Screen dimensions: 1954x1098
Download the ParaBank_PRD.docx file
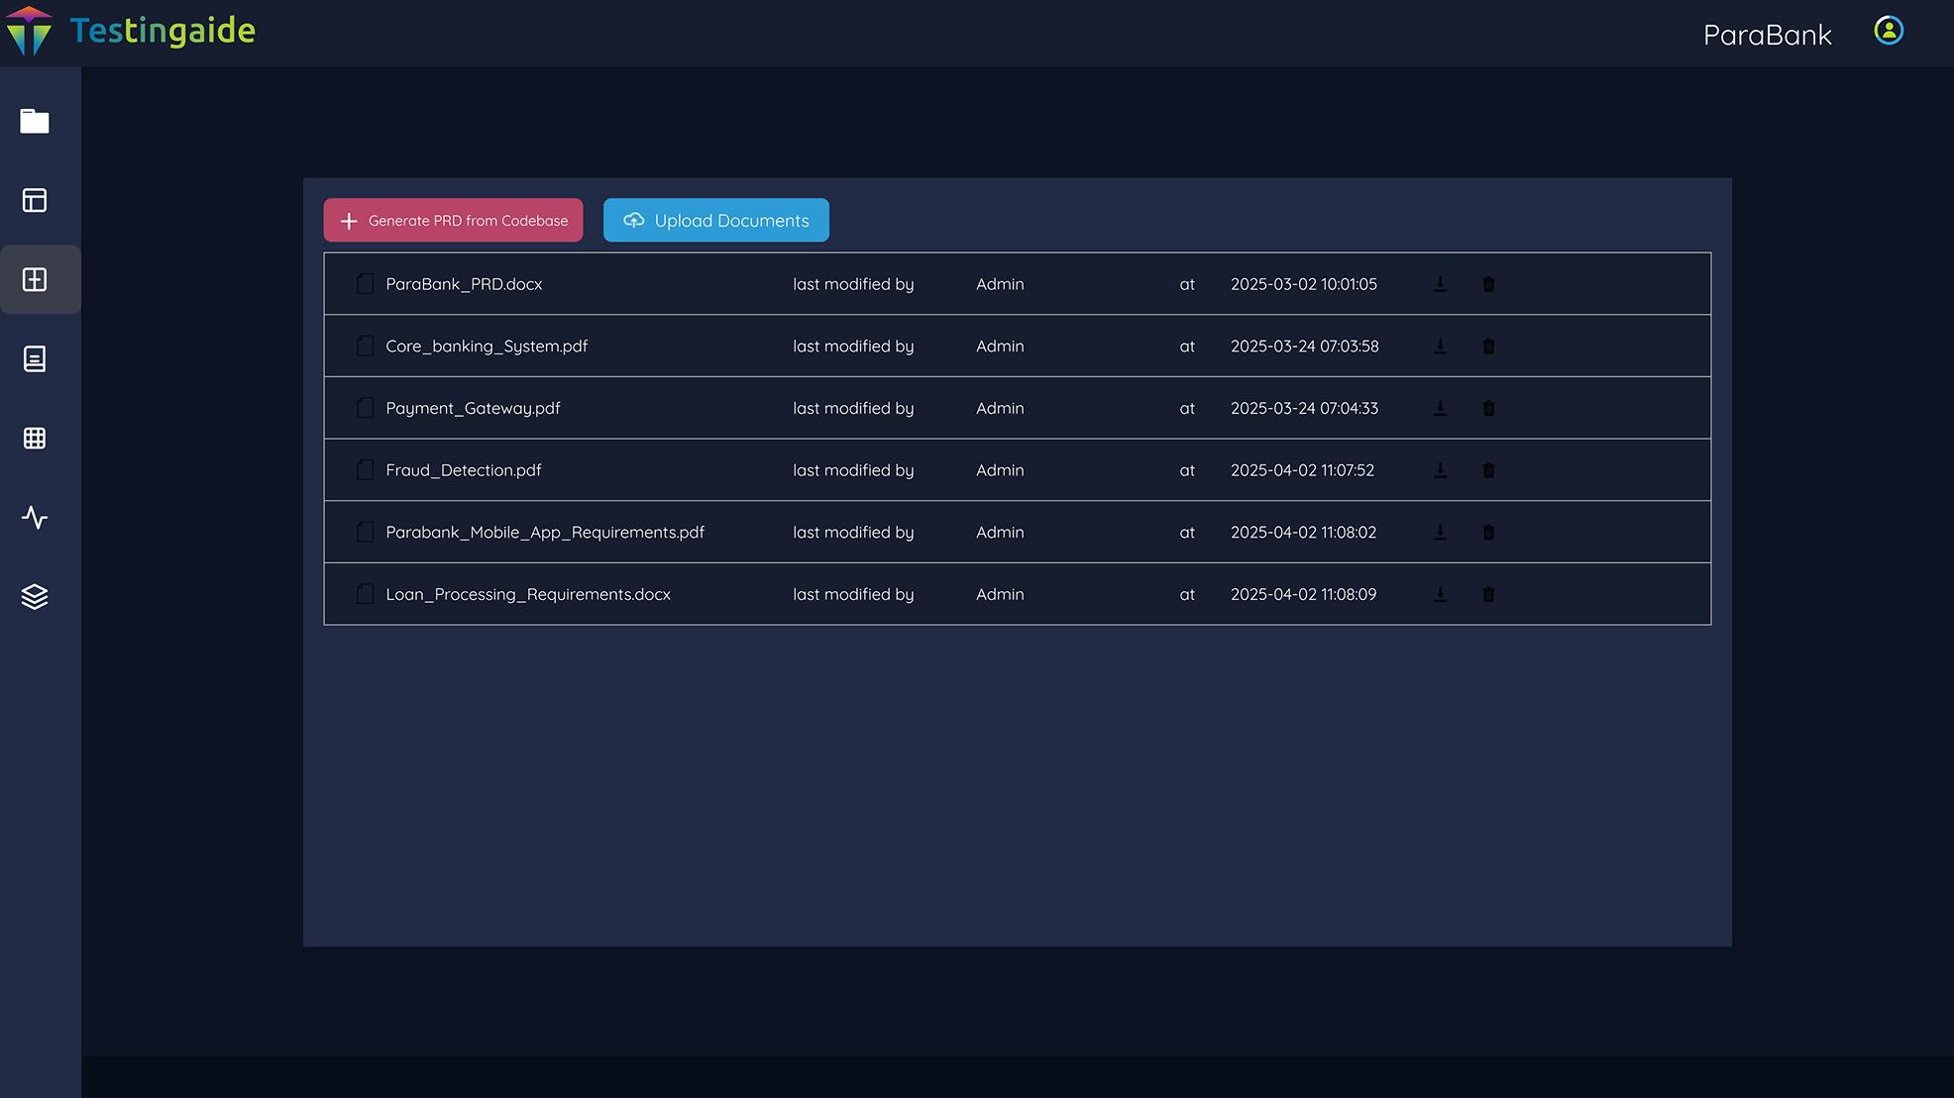[1440, 284]
